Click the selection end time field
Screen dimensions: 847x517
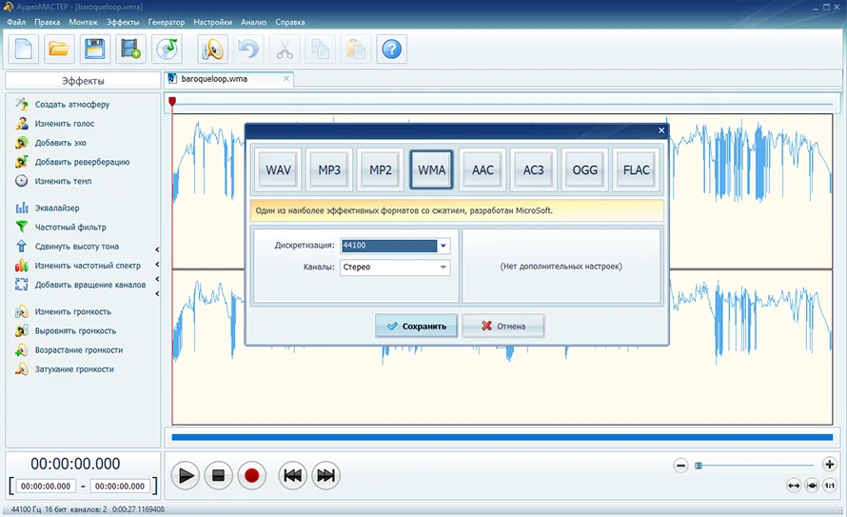120,487
